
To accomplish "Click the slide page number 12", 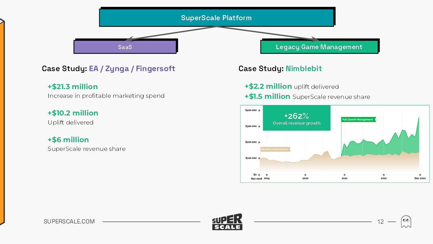I will pyautogui.click(x=381, y=222).
